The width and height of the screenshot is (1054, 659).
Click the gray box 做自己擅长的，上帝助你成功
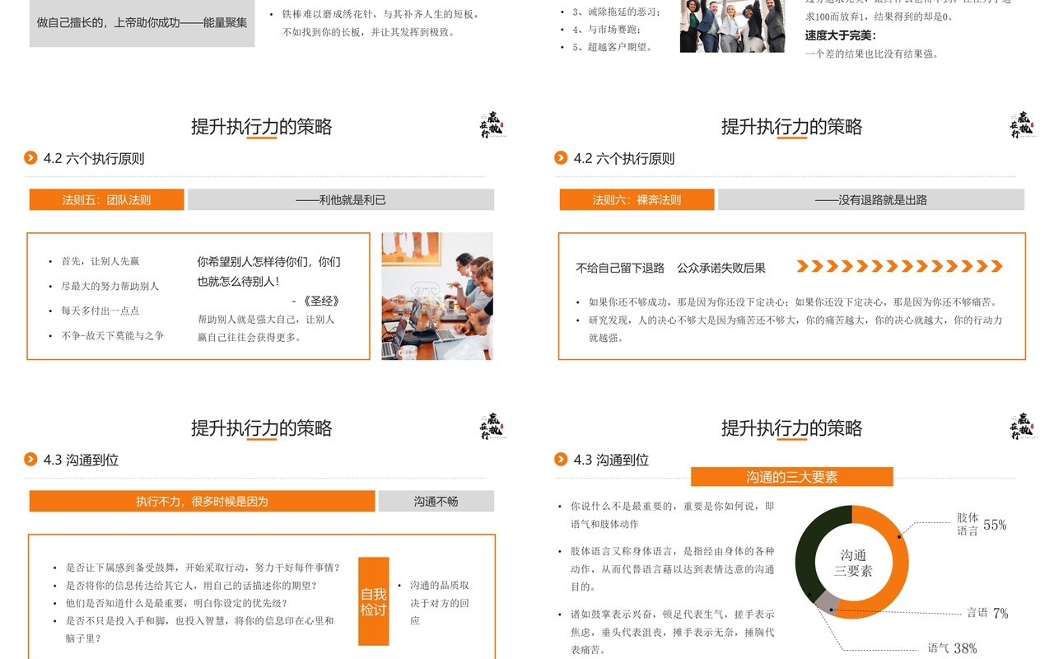[x=142, y=23]
